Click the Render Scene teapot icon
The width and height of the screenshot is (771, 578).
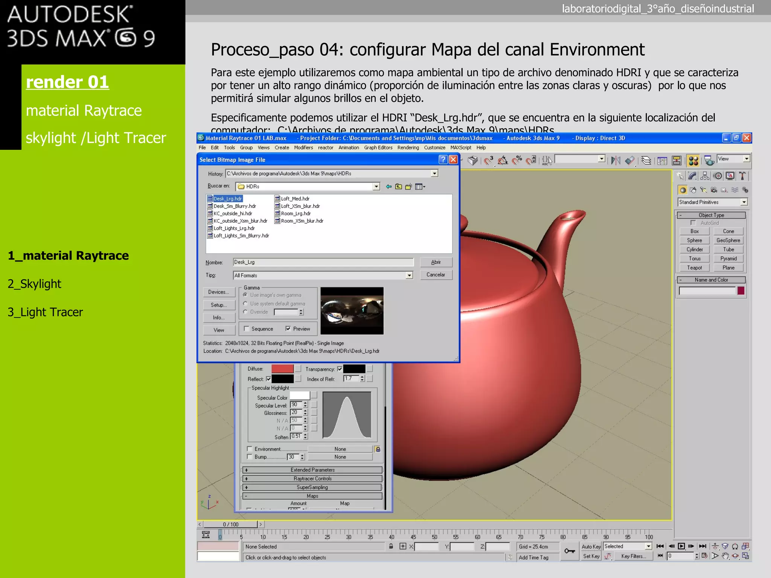(709, 161)
